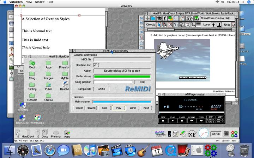Click the eye icon in DrawWorks toolbar
Image resolution: width=254 pixels, height=158 pixels.
(x=159, y=18)
